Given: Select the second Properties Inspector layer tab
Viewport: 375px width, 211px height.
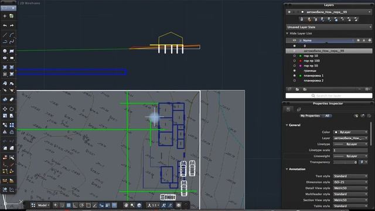Looking at the screenshot, I should (x=299, y=110).
